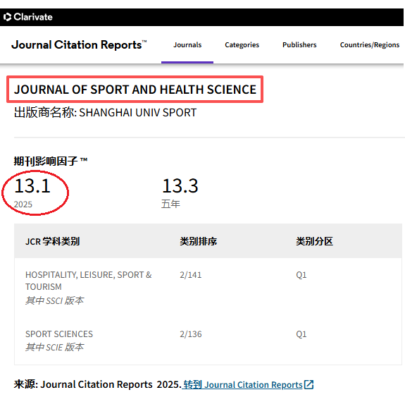Click the 13.1 impact factor value
Screen dimensions: 405x397
32,185
